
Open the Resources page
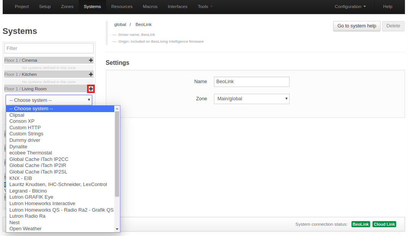coord(122,6)
